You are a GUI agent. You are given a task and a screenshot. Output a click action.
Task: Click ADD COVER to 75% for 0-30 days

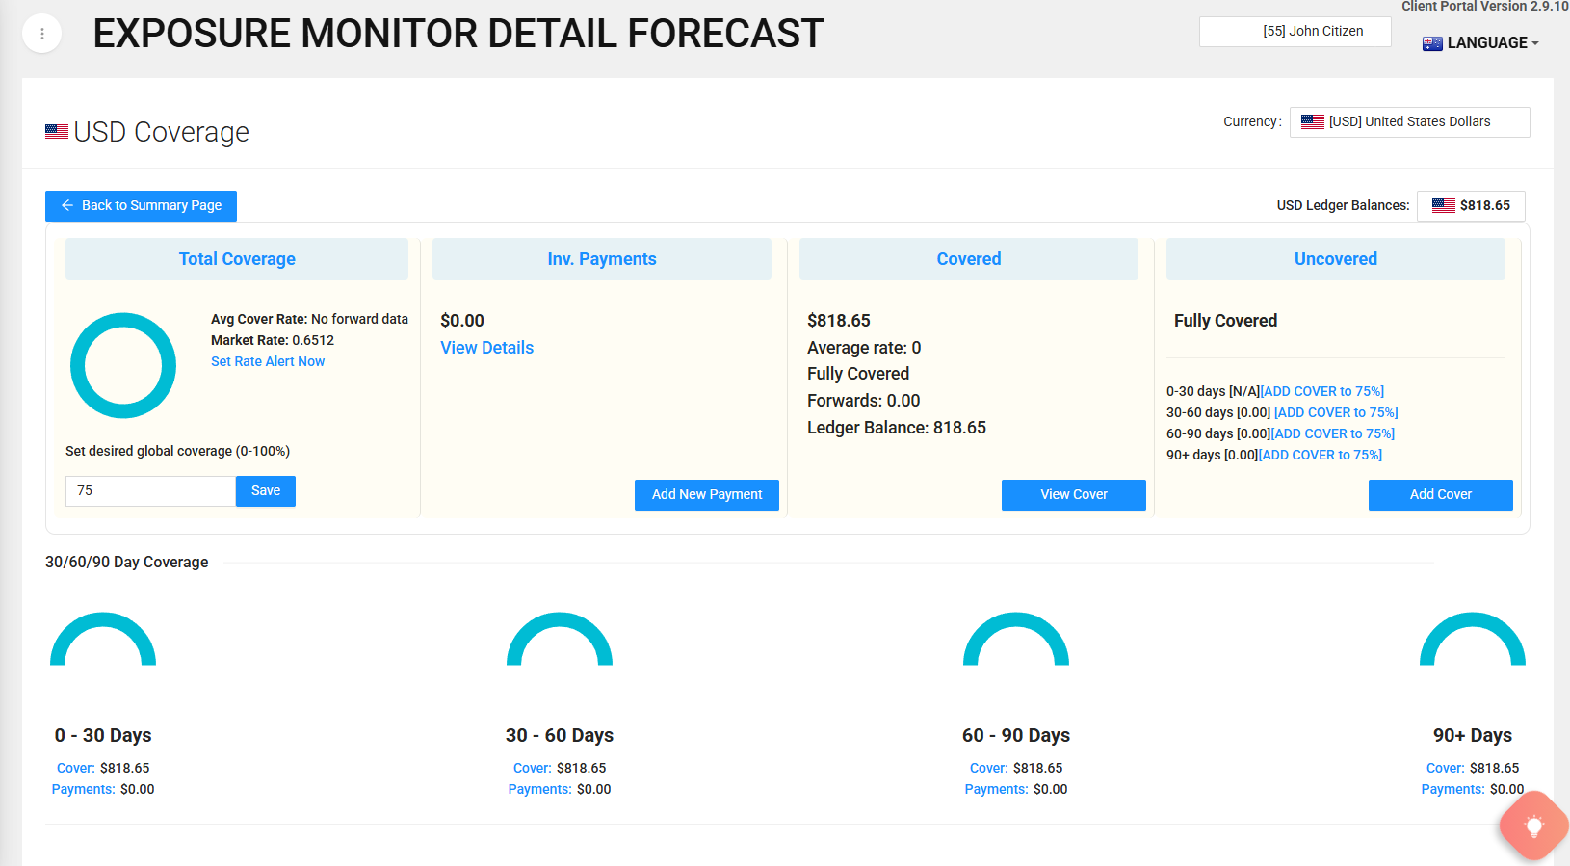(1322, 391)
